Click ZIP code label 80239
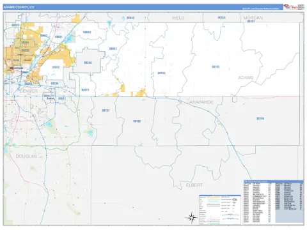This screenshot has height=230, width=307. (x=54, y=83)
